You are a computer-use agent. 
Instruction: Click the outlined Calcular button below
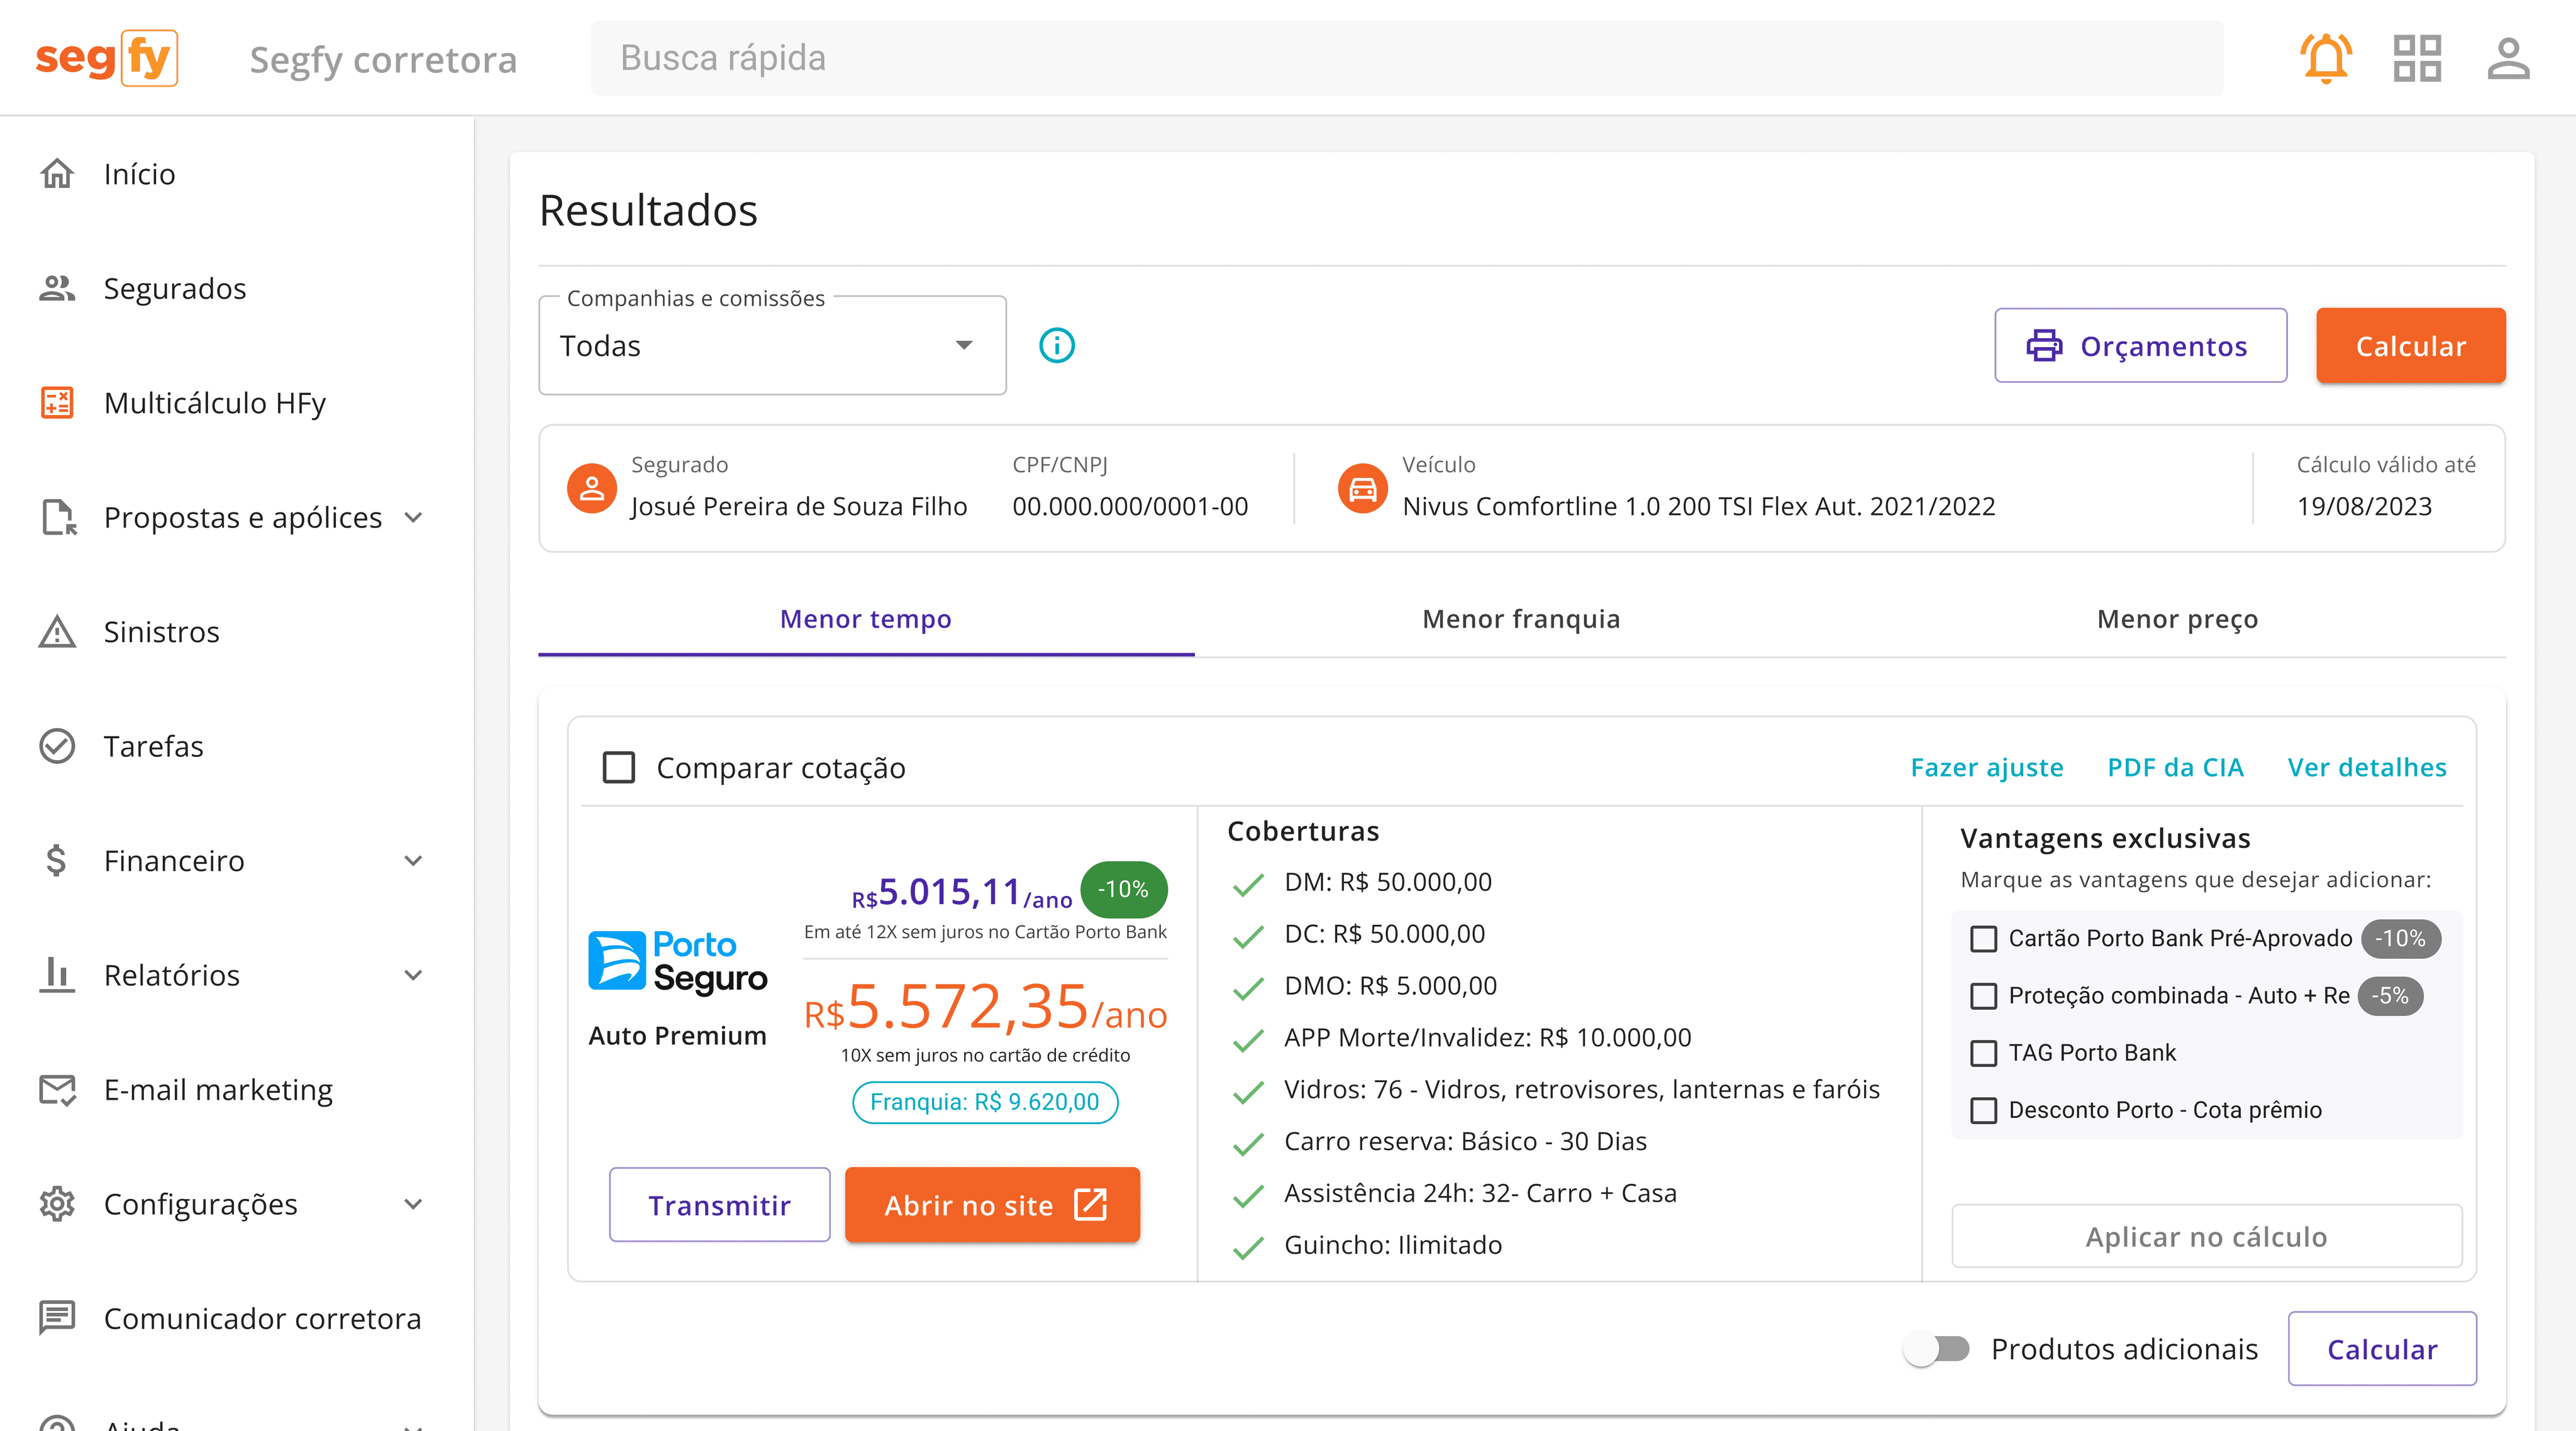click(x=2382, y=1349)
